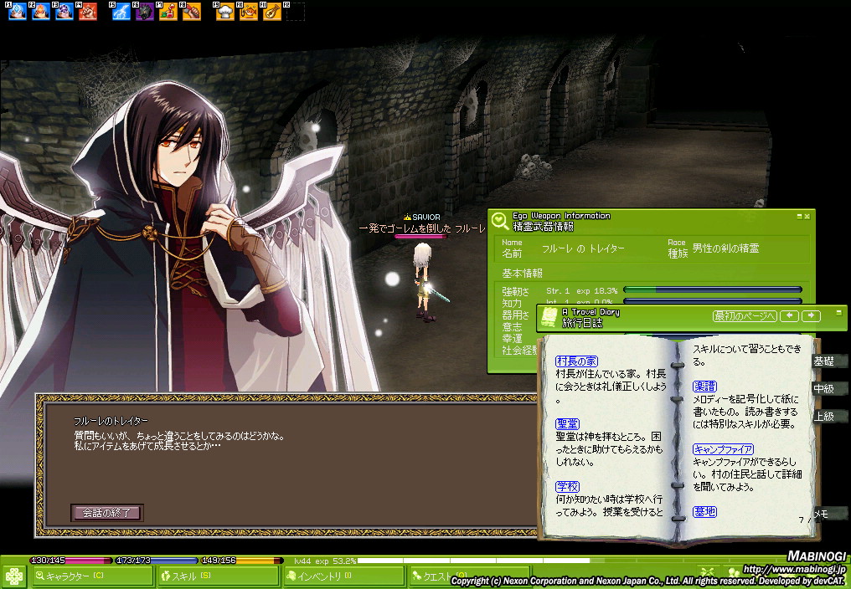Select the F3 purple orb skill icon
Viewport: 851px width, 589px height.
64,12
